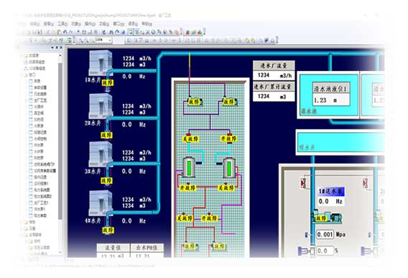Click the 1#送水泵 label button
The image size is (408, 278).
point(330,192)
